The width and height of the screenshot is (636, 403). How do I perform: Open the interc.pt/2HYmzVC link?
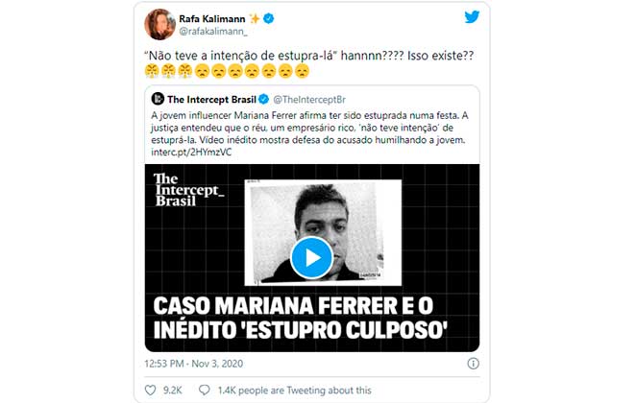pyautogui.click(x=191, y=152)
